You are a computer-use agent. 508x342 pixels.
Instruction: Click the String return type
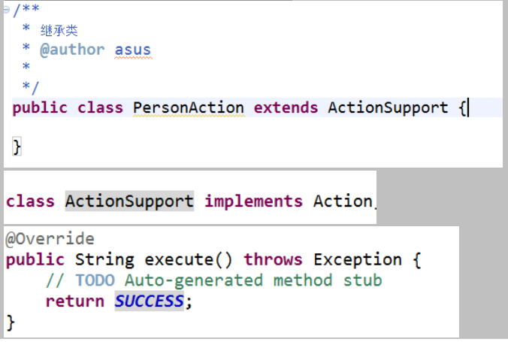tap(104, 260)
